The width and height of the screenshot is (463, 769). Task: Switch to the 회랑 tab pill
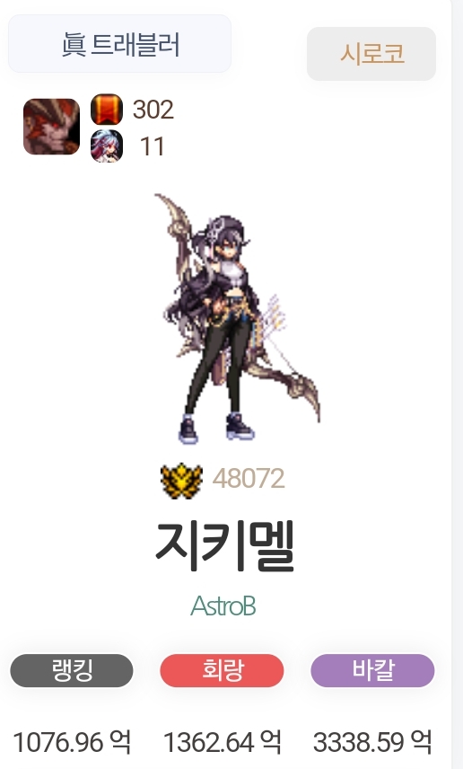pyautogui.click(x=222, y=670)
